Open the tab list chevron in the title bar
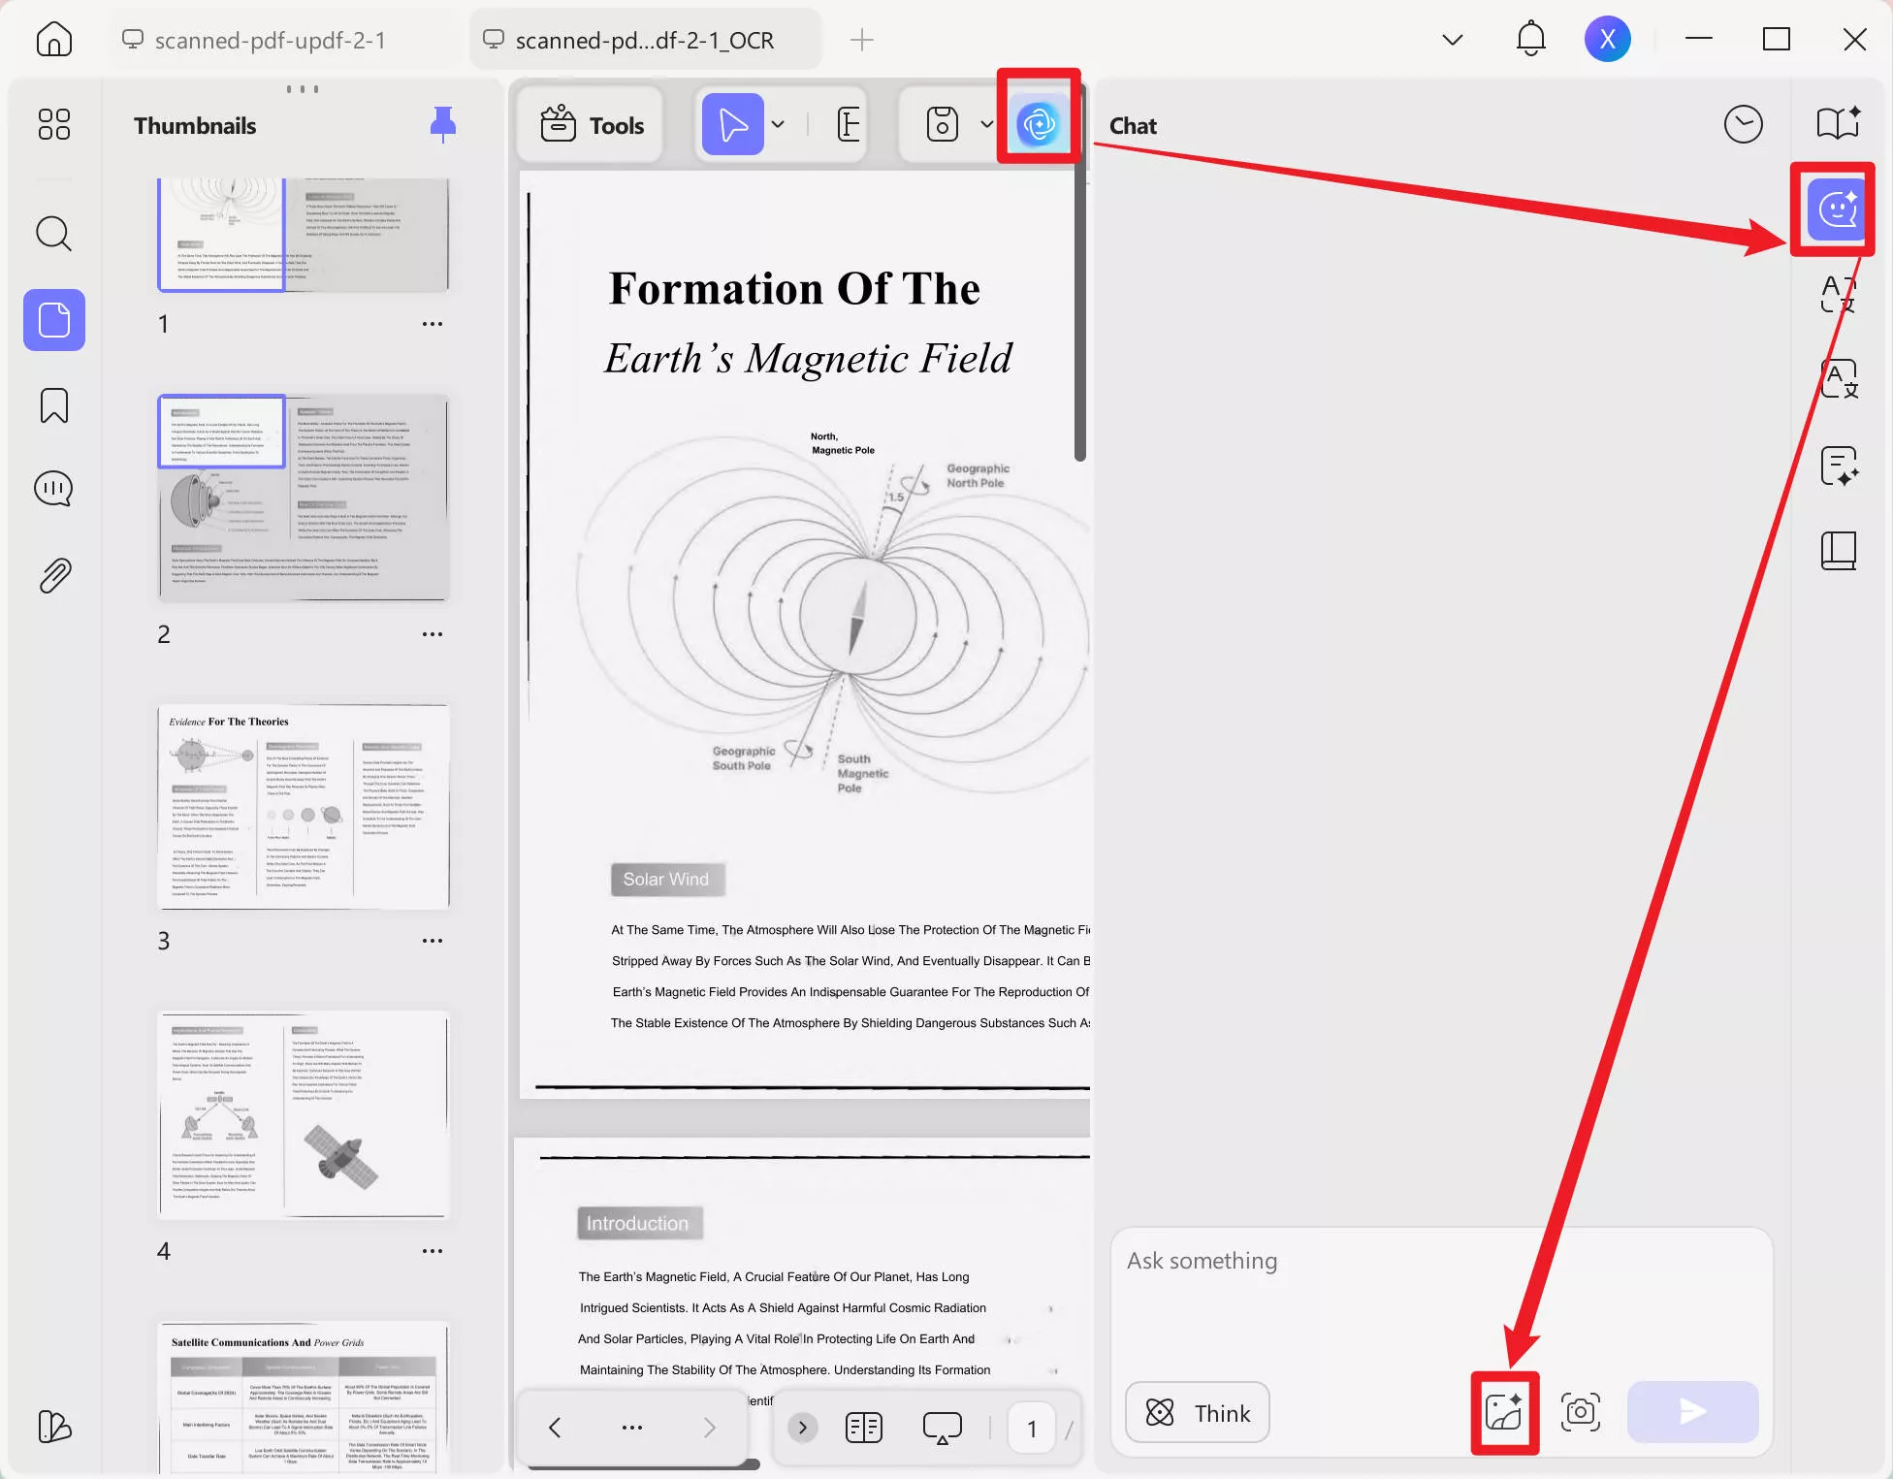1893x1479 pixels. 1452,40
